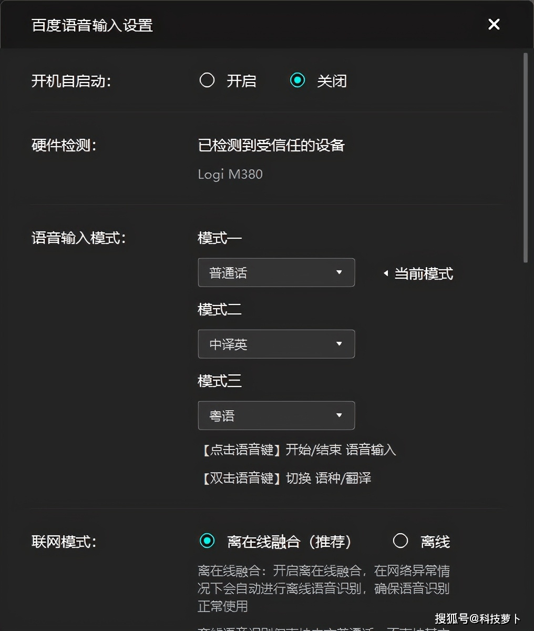The height and width of the screenshot is (631, 534).
Task: Click the 硬件检测 section label
Action: coord(63,146)
